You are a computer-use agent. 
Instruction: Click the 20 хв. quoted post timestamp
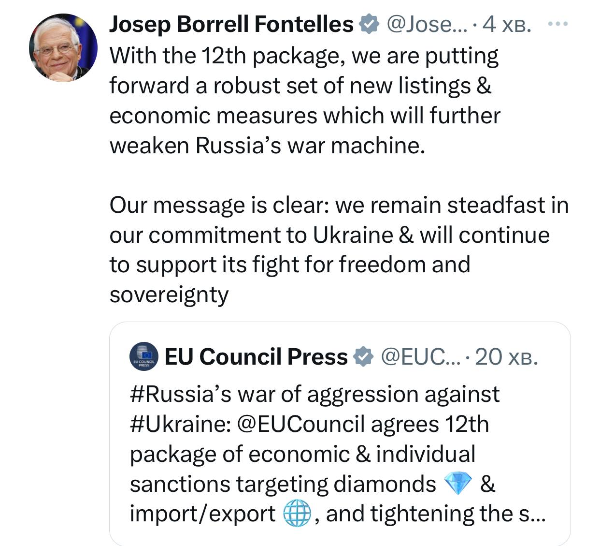pyautogui.click(x=506, y=357)
